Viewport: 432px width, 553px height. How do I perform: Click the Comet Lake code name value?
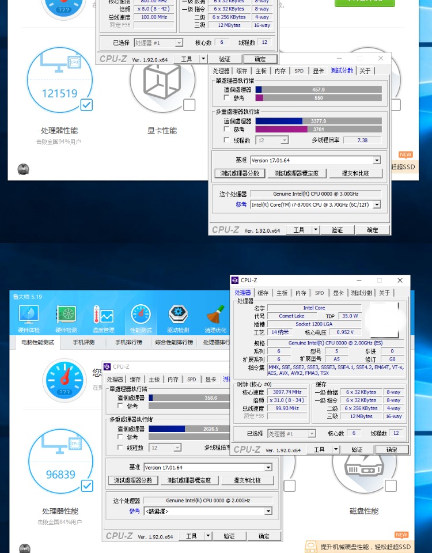tap(291, 316)
